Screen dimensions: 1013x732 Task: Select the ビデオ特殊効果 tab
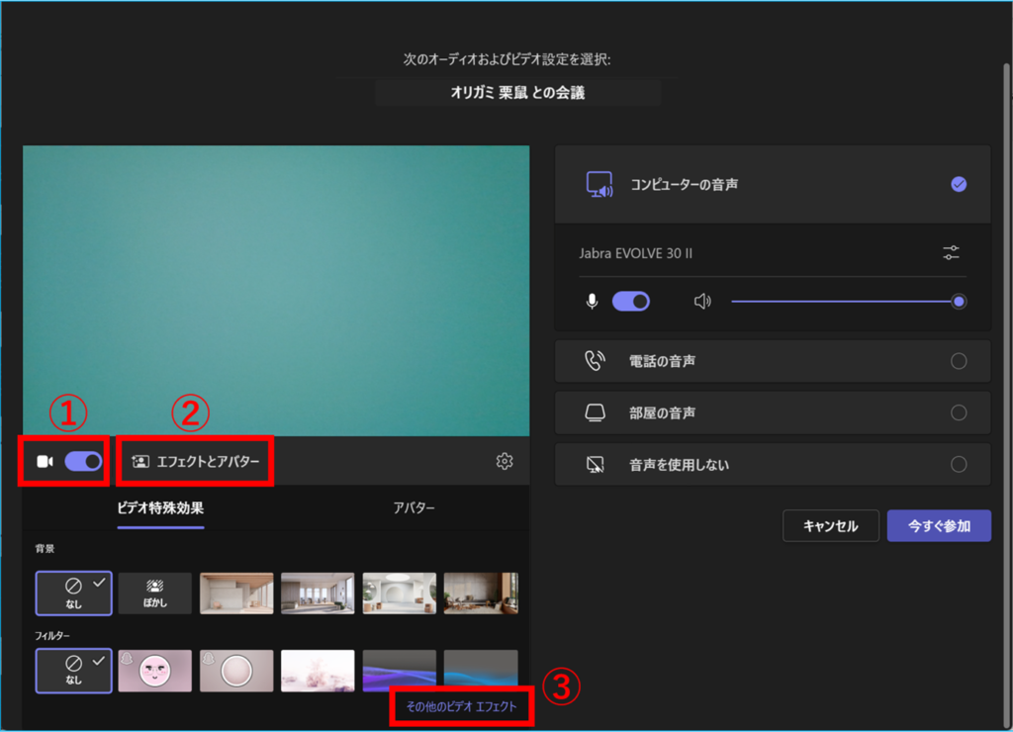160,508
